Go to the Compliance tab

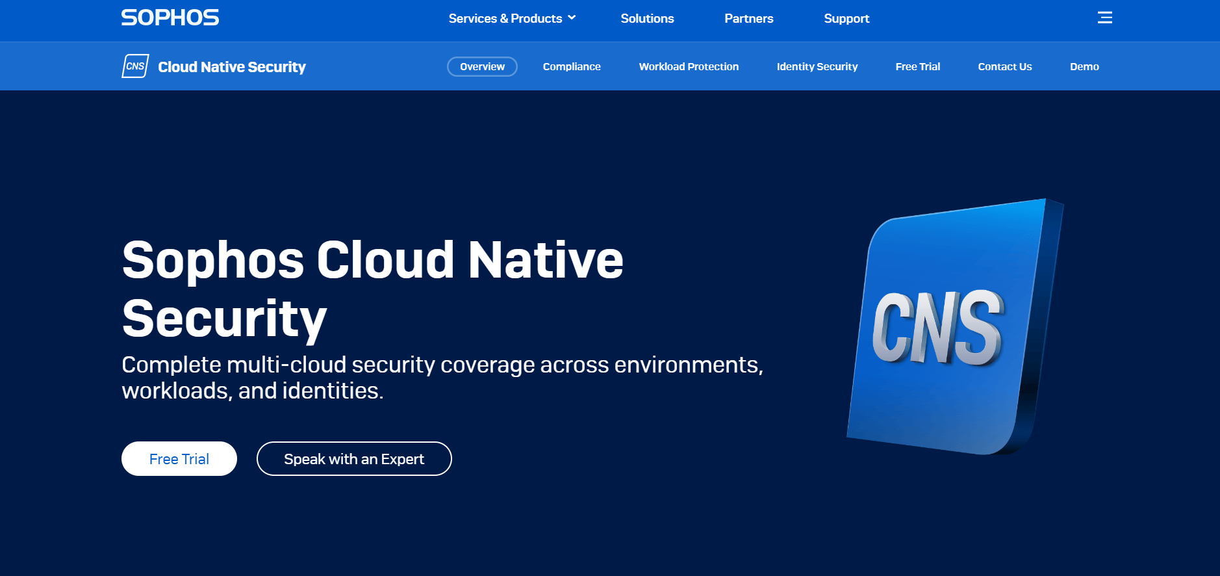point(572,66)
